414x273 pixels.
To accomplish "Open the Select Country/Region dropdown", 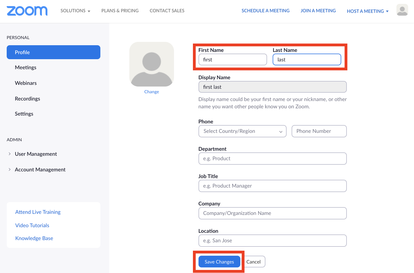I will pyautogui.click(x=243, y=131).
